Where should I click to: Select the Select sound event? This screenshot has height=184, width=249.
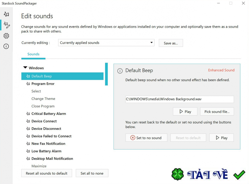pyautogui.click(x=36, y=91)
